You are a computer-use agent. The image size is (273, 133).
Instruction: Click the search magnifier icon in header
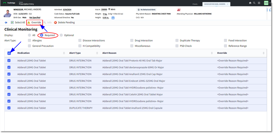point(254,3)
